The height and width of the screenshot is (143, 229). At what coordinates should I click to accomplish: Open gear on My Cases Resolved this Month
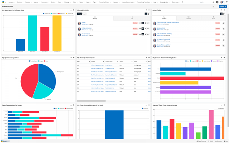(149, 105)
